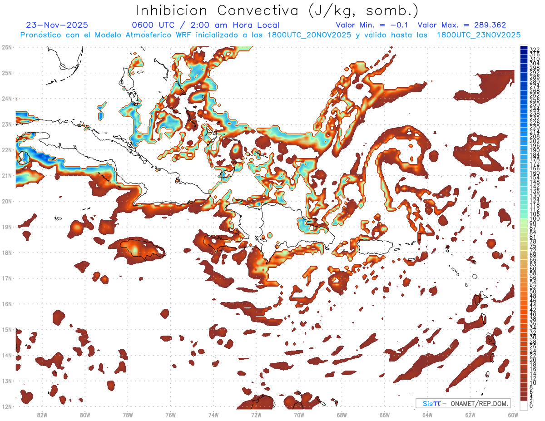Click the 22N latitude label
The height and width of the screenshot is (421, 545).
[x=7, y=149]
